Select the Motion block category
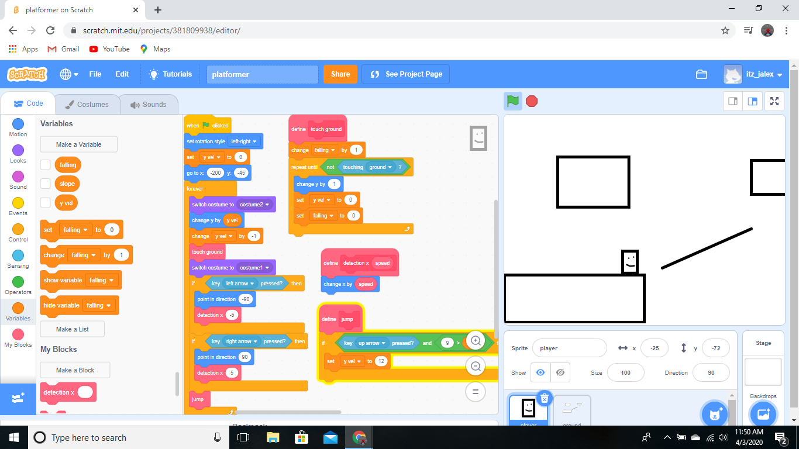The height and width of the screenshot is (449, 799). [18, 125]
